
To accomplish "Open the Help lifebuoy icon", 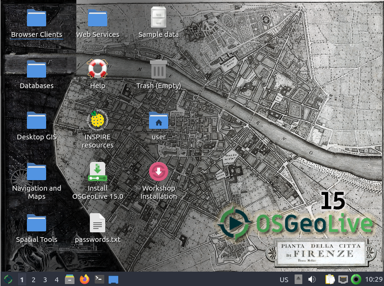I will coord(98,69).
